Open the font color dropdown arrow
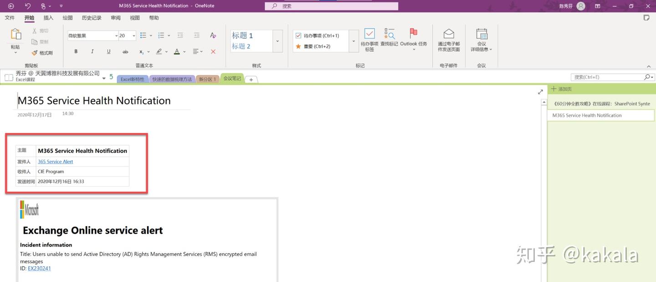 tap(184, 52)
